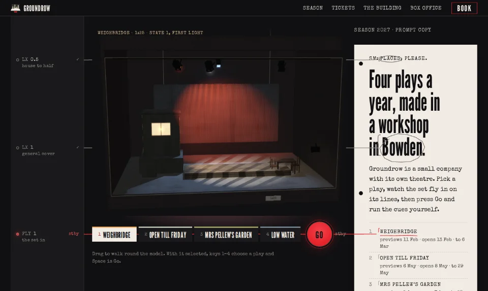Screen dimensions: 488x291
Task: Select LX 0.5 house to half cue
Action: click(47, 62)
